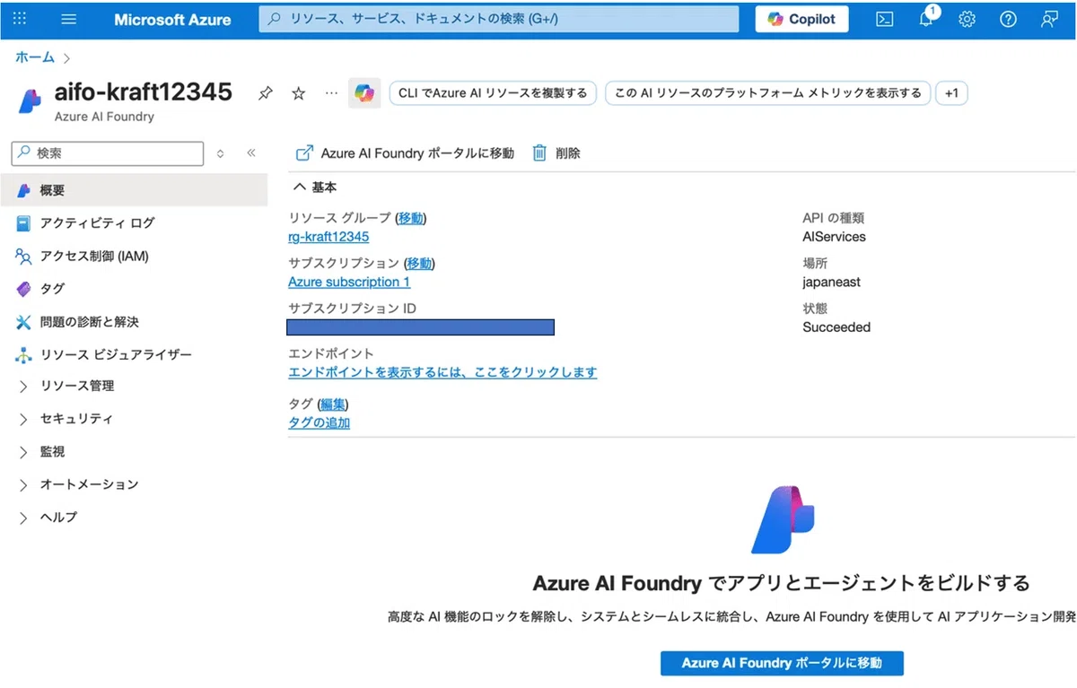
Task: Click 削除 in the toolbar
Action: click(x=556, y=153)
